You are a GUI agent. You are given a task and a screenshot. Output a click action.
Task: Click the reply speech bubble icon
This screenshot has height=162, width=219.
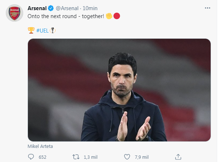click(32, 157)
